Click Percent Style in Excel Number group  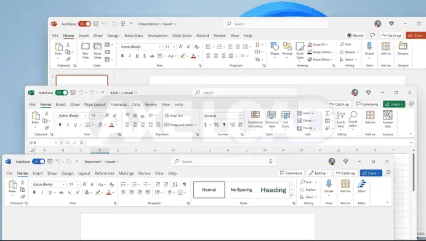click(216, 125)
